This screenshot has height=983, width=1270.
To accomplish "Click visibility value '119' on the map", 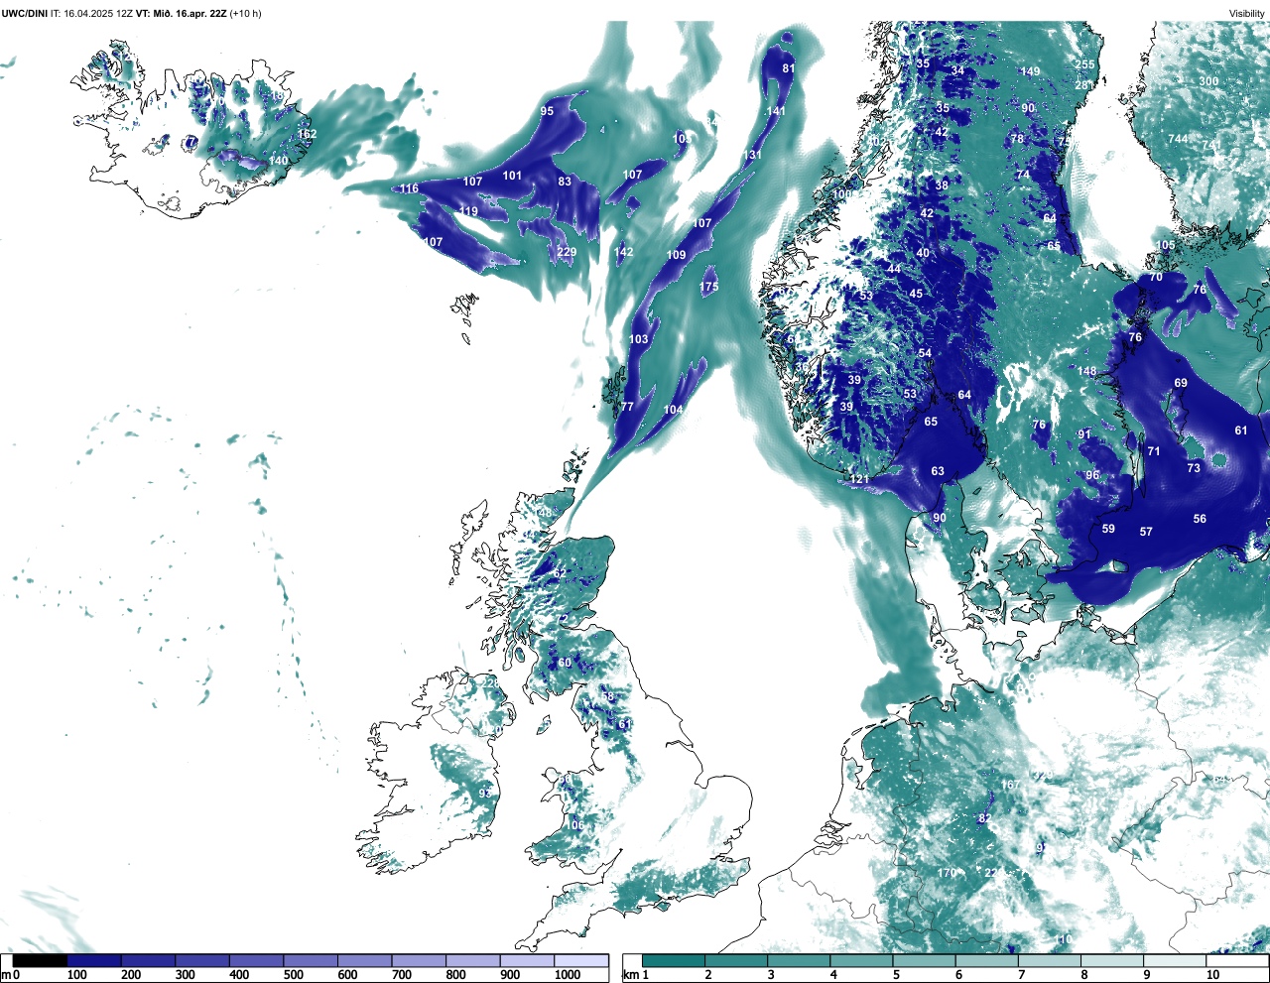I will (x=468, y=211).
